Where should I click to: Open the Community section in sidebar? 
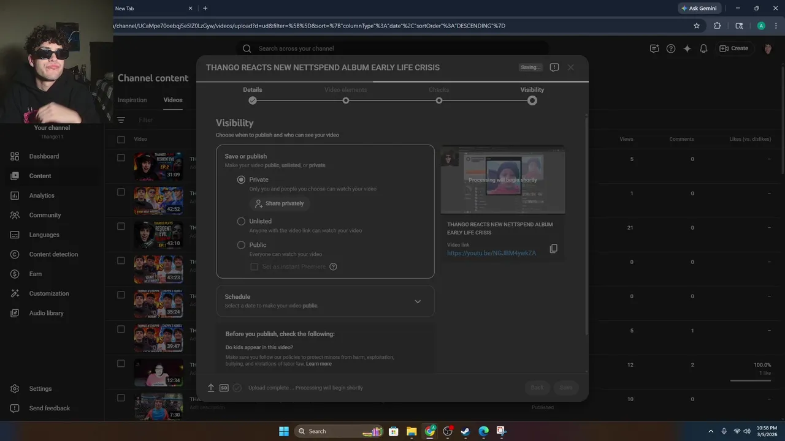pyautogui.click(x=45, y=215)
